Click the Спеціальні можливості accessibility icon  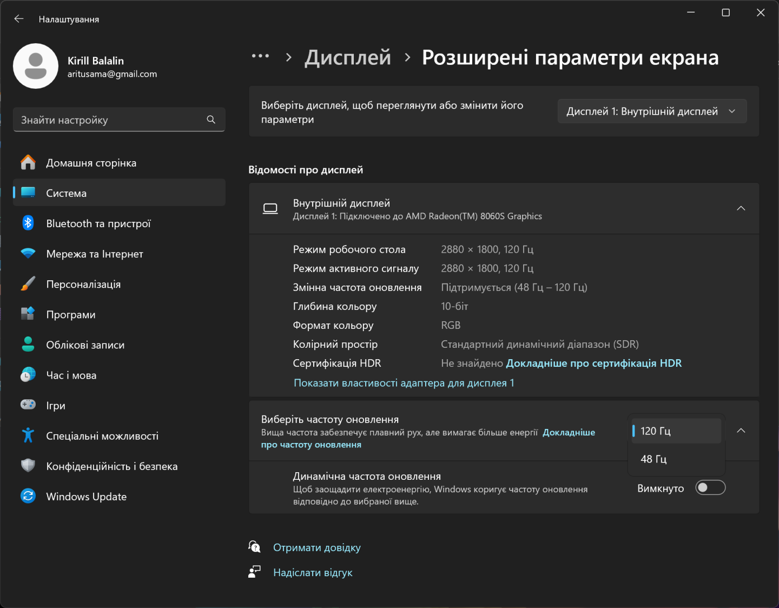[28, 435]
